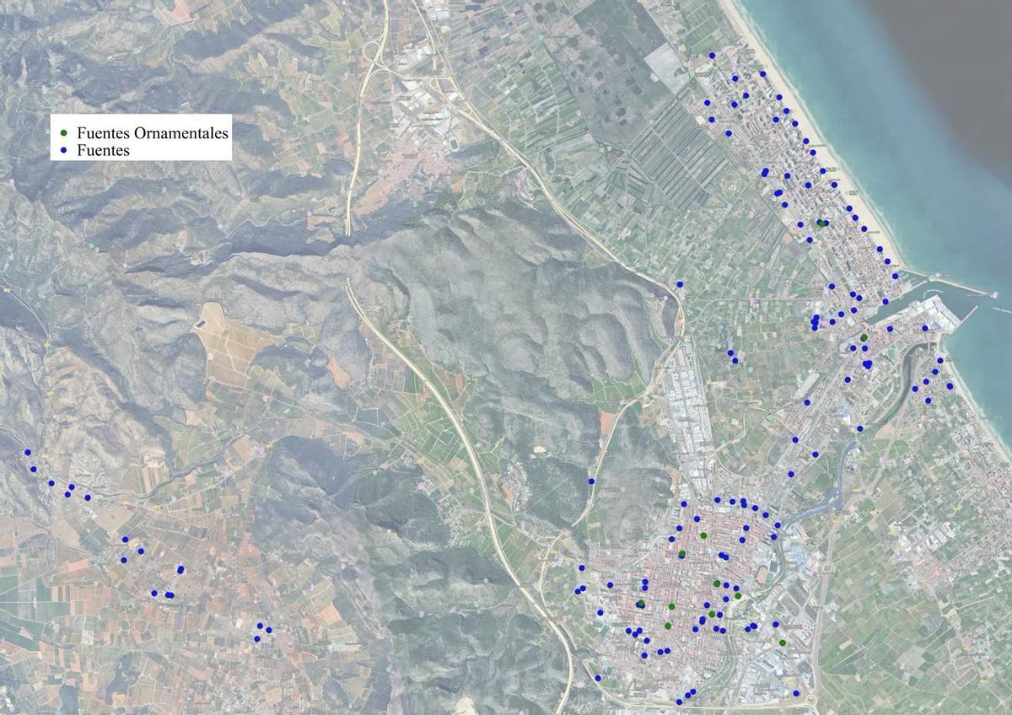Image resolution: width=1012 pixels, height=715 pixels.
Task: Click the southernmost blue dot at the city's south edge
Action: point(680,702)
